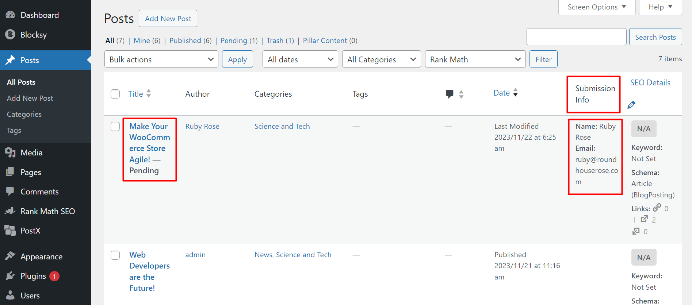
Task: Click the Comments speech bubble sidebar icon
Action: coord(10,192)
